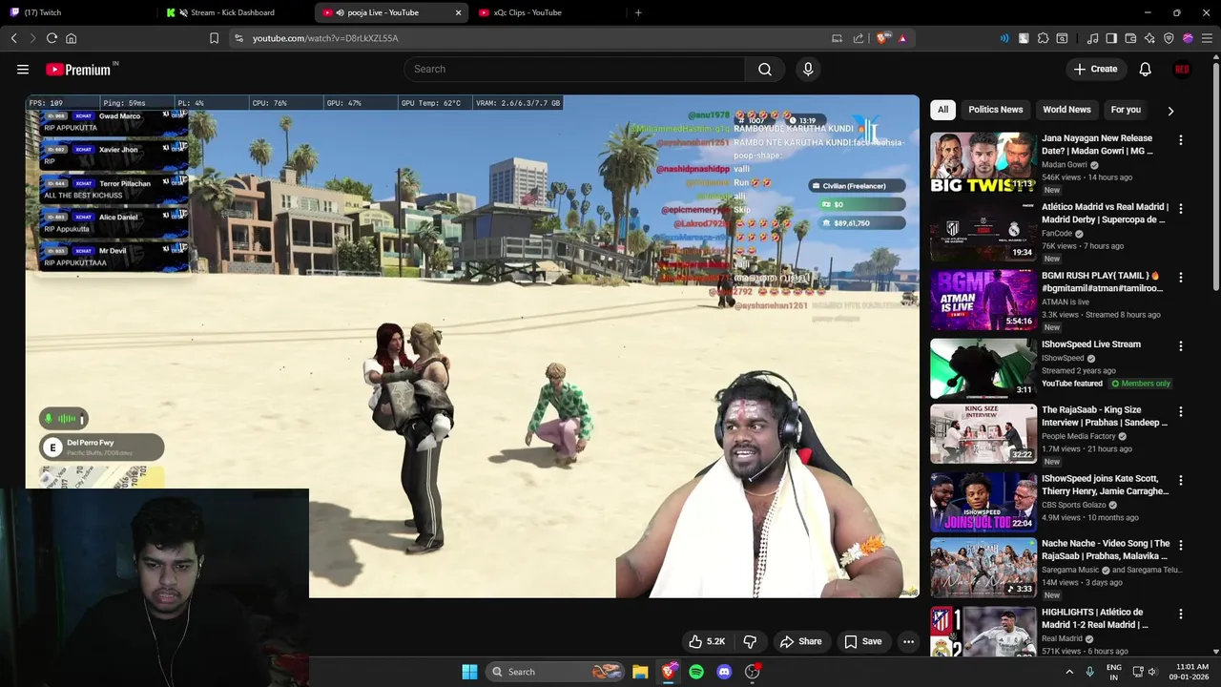Open Brave Shields lion icon

(x=882, y=38)
